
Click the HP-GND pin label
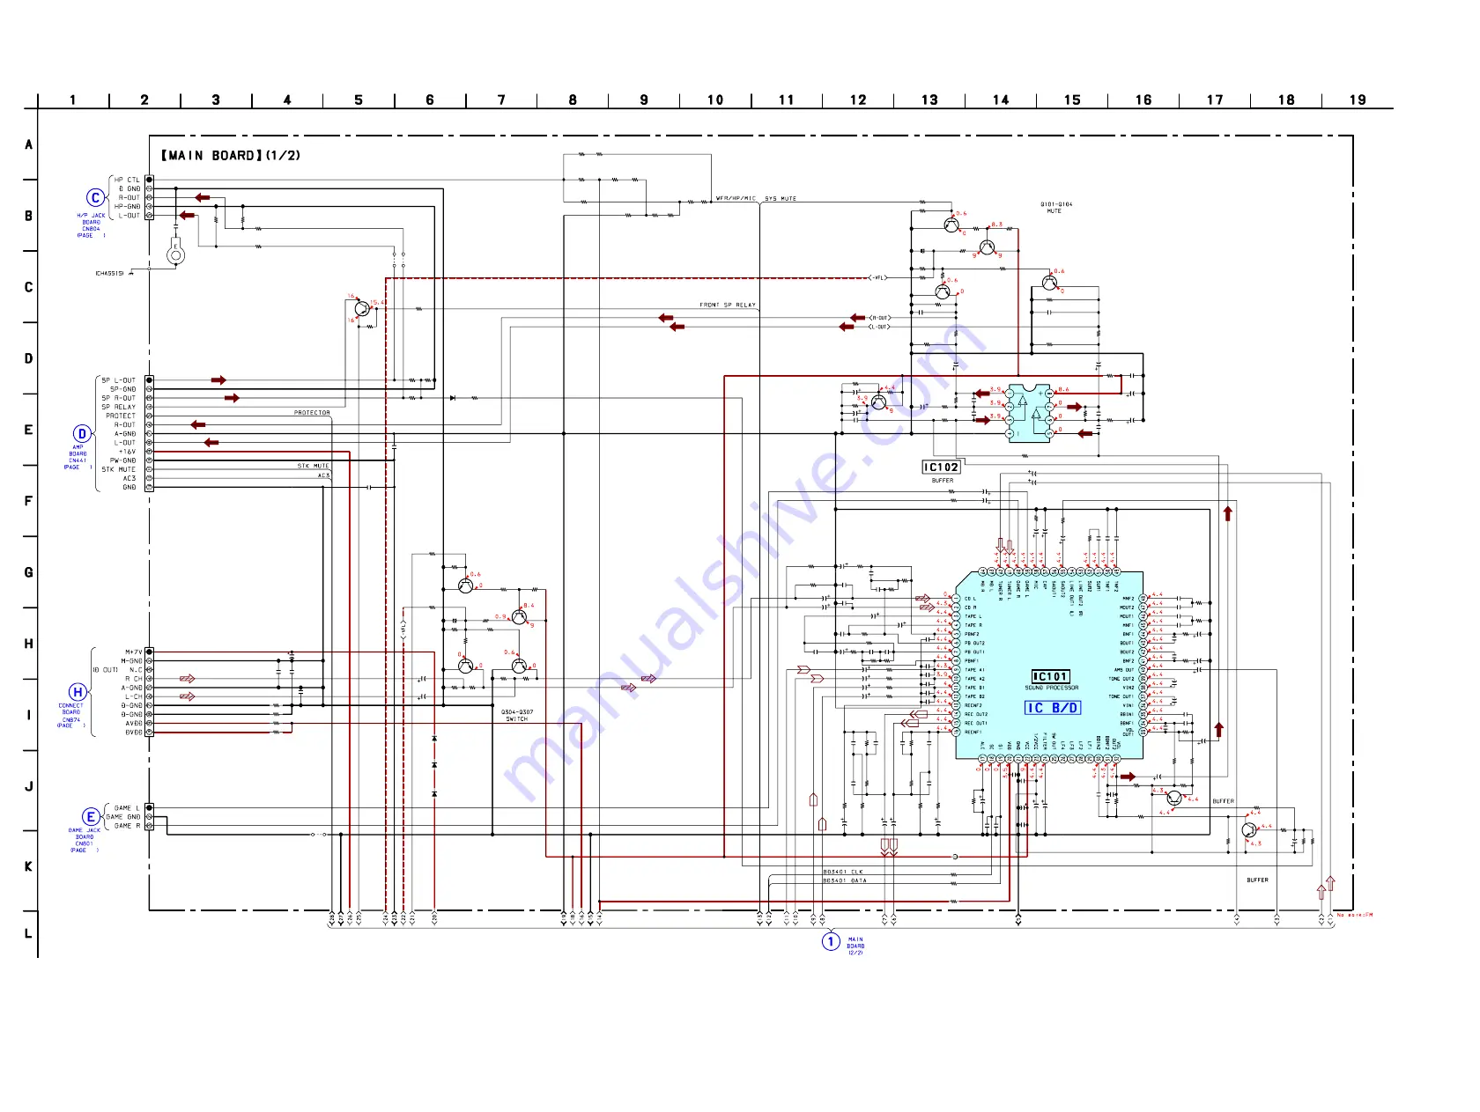(x=127, y=206)
